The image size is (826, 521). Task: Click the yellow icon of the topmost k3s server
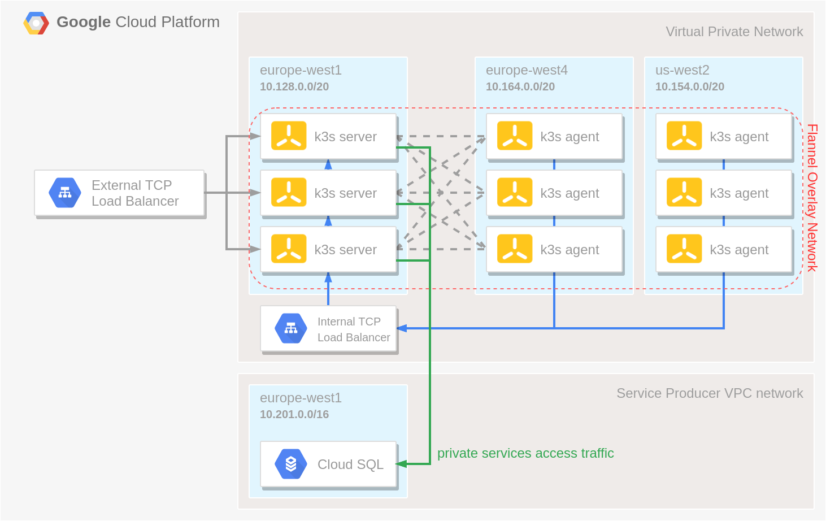(289, 136)
